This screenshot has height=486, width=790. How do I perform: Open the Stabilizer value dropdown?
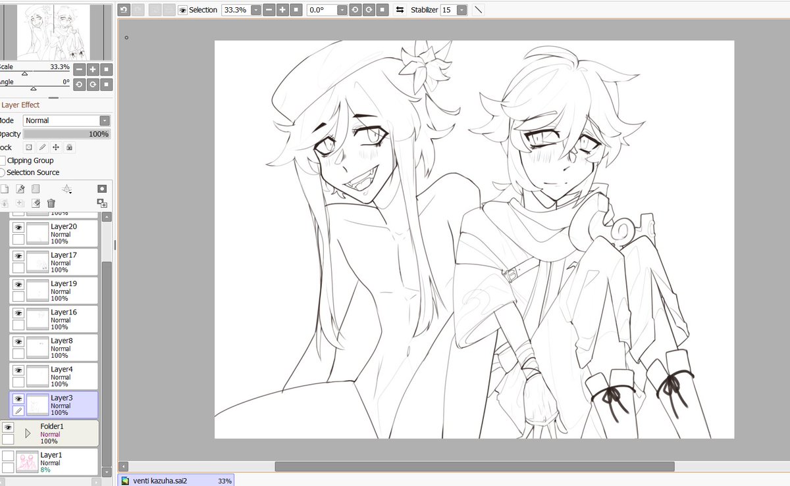click(462, 10)
